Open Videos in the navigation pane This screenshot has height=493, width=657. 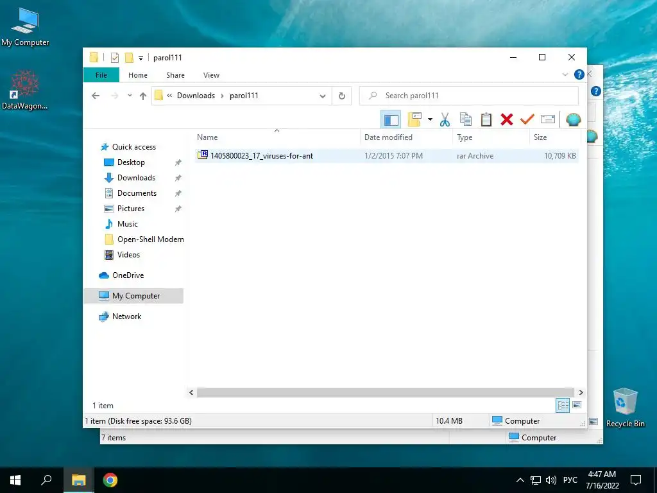[128, 255]
